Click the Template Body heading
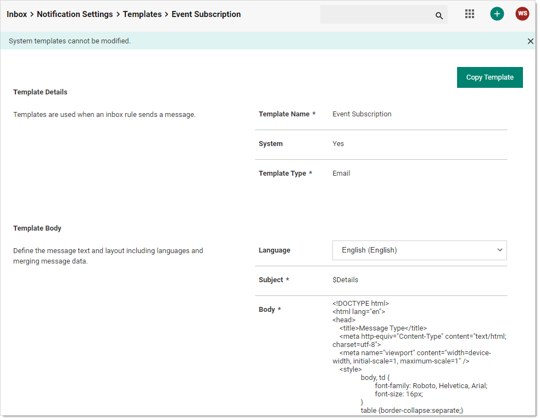The width and height of the screenshot is (540, 420). [37, 228]
